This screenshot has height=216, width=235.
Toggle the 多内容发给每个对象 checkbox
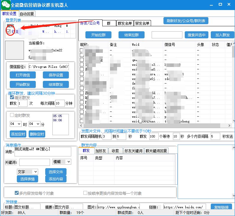pyautogui.click(x=17, y=193)
